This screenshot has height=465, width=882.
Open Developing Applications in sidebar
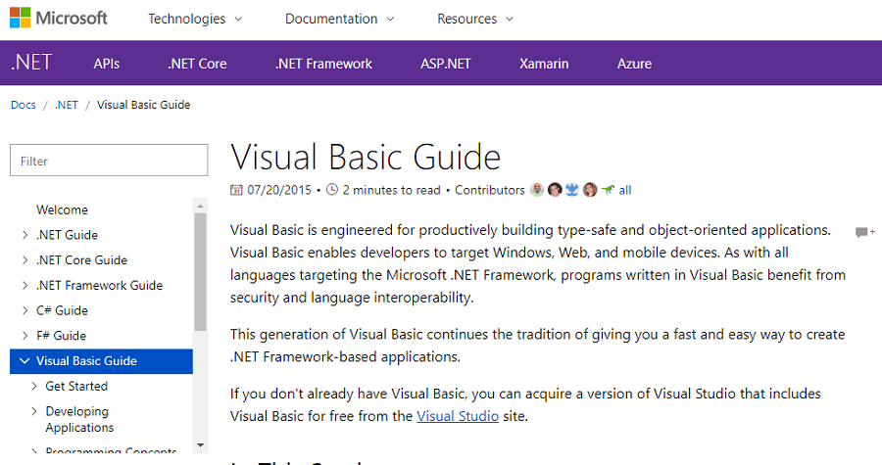coord(79,420)
